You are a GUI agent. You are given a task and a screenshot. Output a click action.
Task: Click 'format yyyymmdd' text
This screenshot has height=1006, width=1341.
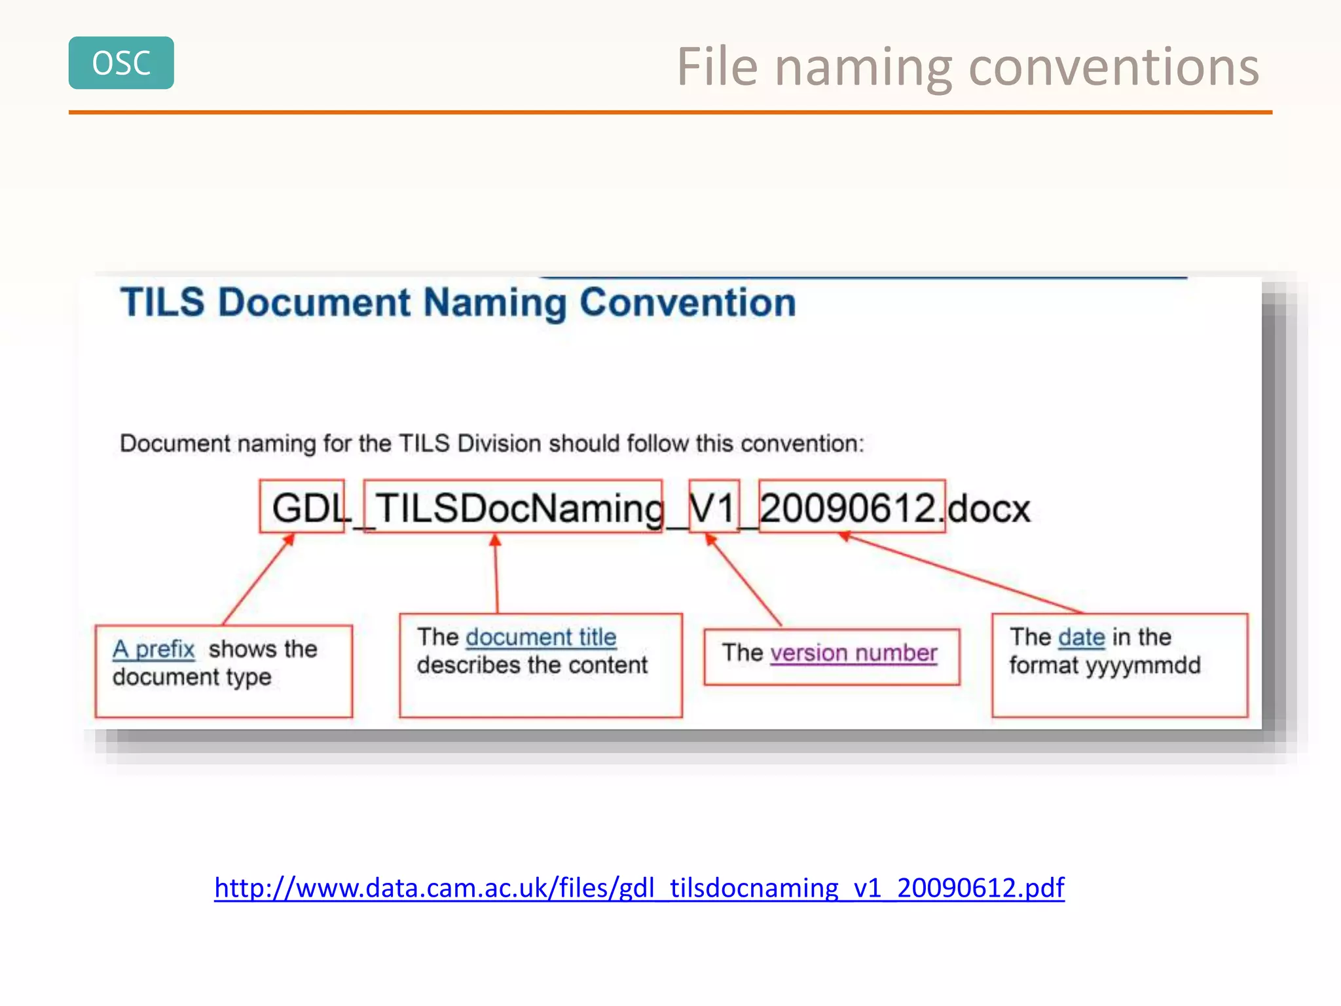point(1105,666)
